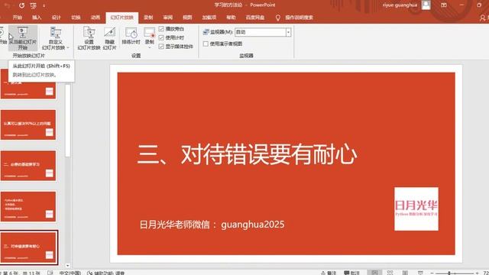489x275 pixels.
Task: Click the redo/repeat icon in quick access toolbar
Action: (21, 5)
